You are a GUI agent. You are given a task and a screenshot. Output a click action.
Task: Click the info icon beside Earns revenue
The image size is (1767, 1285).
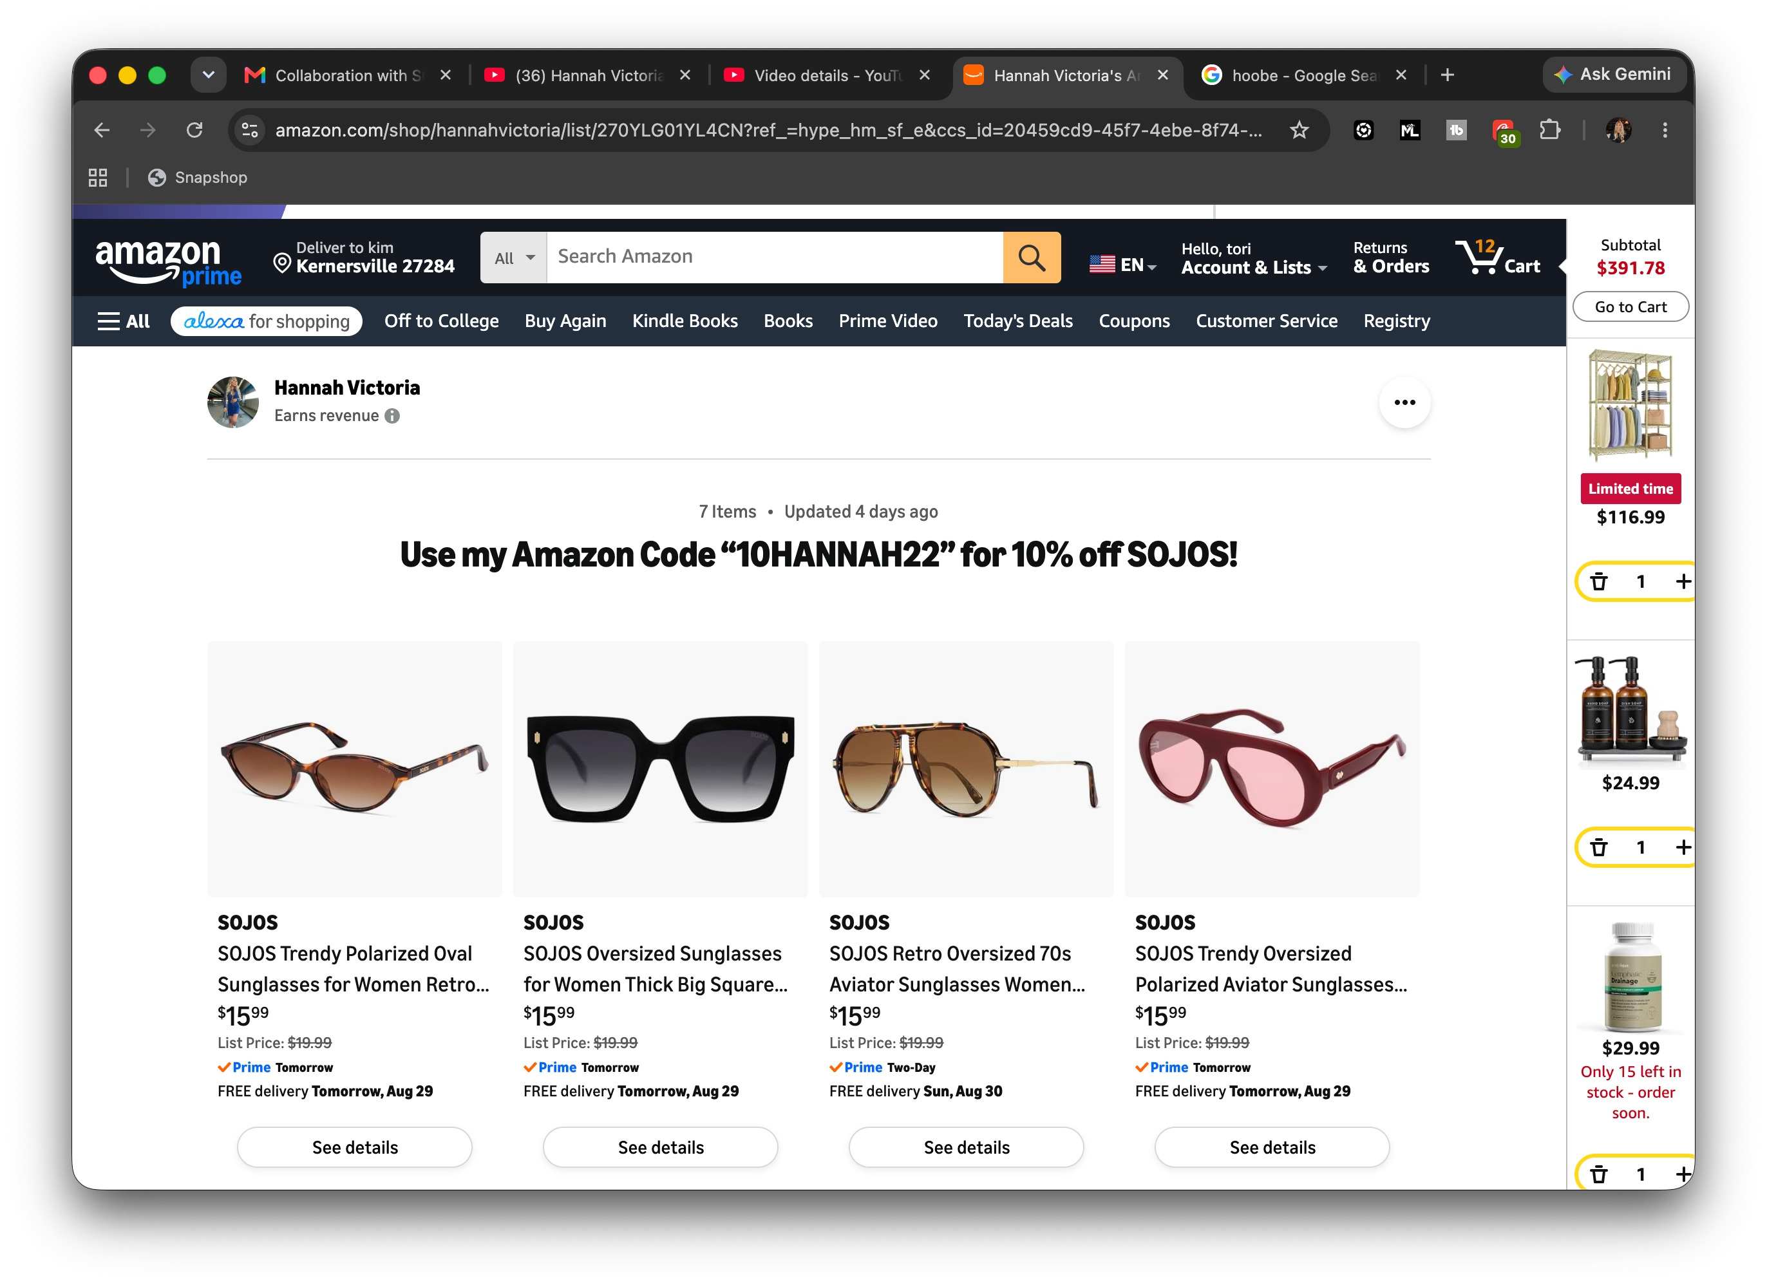[393, 416]
